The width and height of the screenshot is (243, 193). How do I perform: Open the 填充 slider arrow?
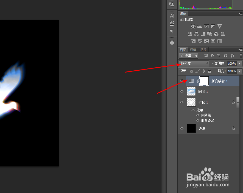coord(240,71)
